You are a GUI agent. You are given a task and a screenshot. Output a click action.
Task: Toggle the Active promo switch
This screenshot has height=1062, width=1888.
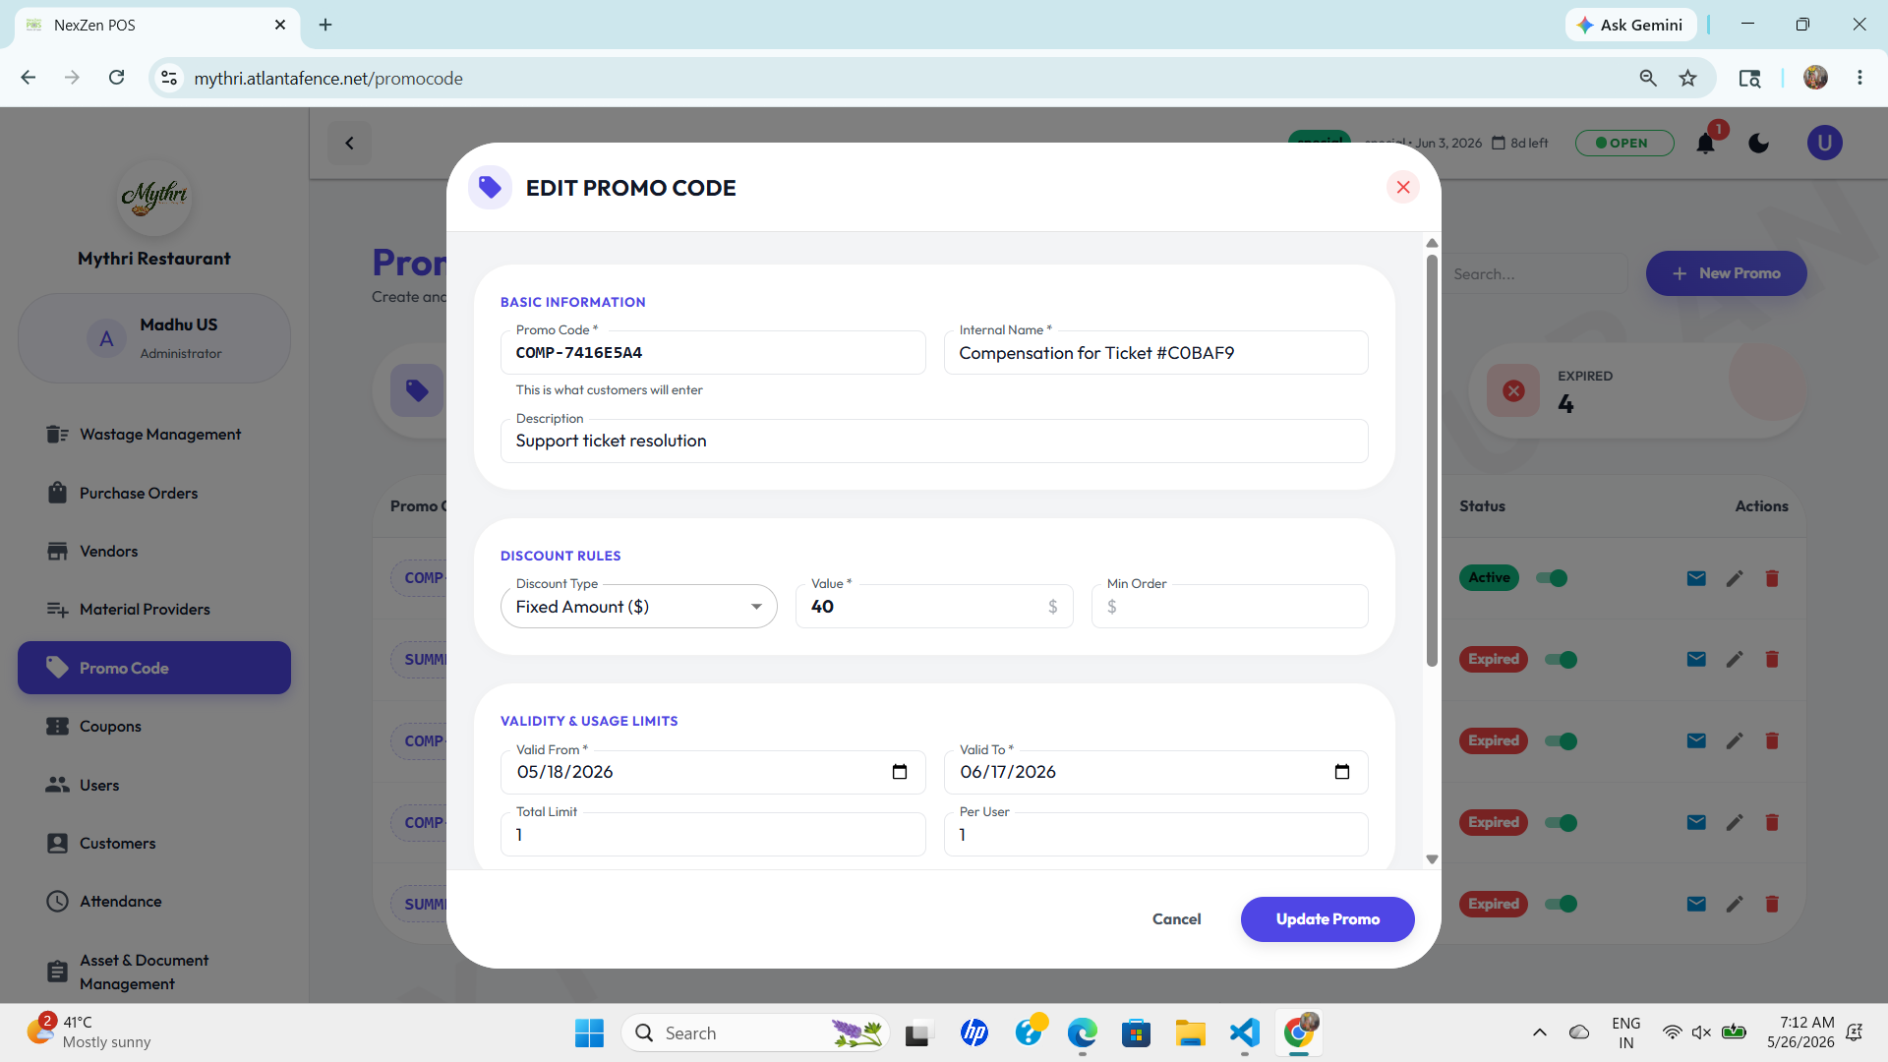pyautogui.click(x=1552, y=578)
